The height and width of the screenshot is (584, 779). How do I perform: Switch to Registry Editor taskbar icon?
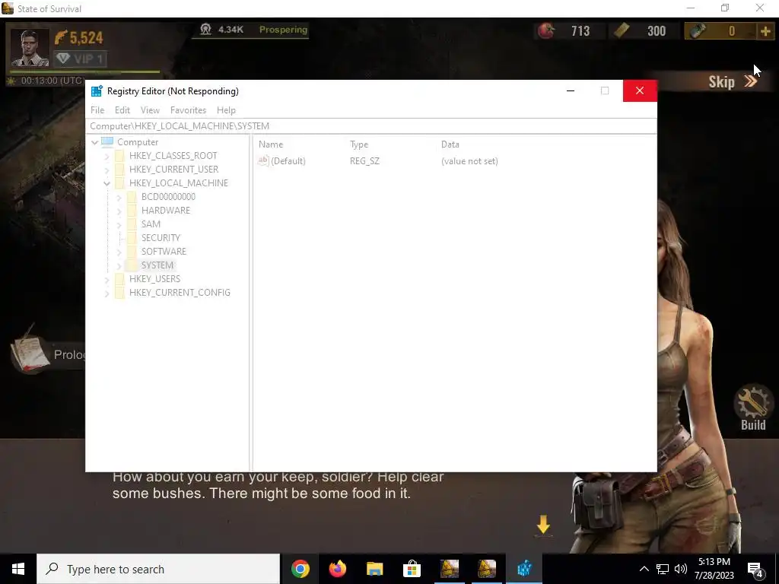click(524, 569)
